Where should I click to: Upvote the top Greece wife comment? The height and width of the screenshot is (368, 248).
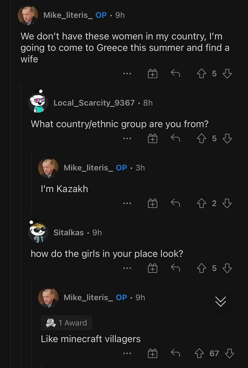[201, 73]
